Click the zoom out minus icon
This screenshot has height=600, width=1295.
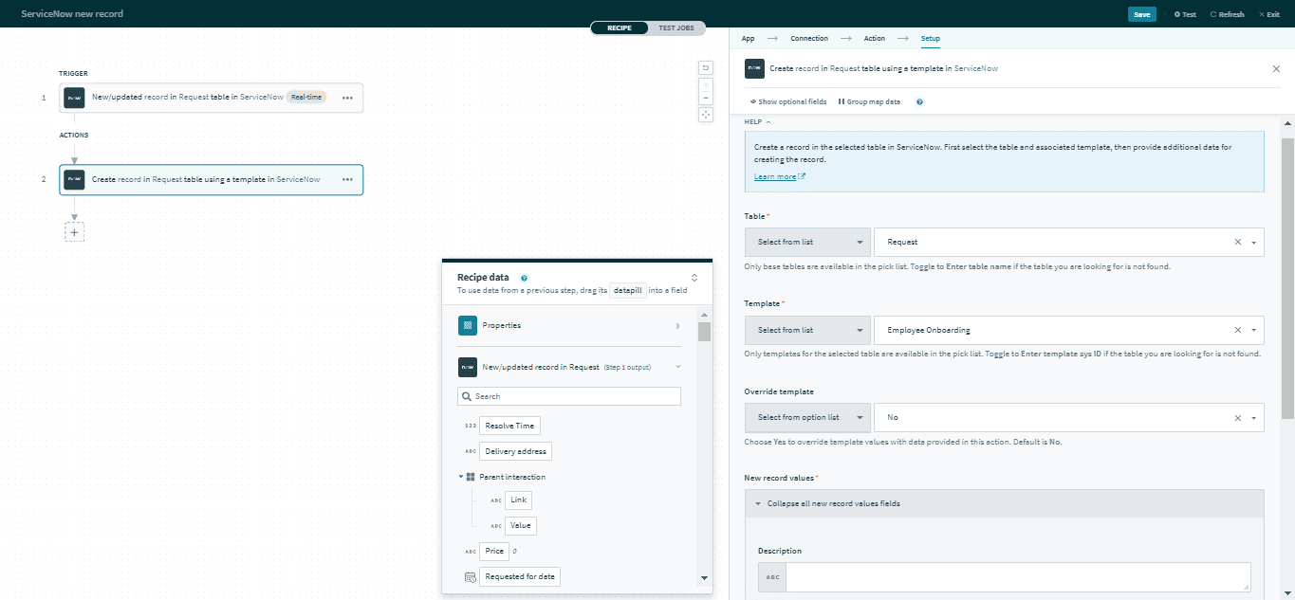[x=705, y=98]
